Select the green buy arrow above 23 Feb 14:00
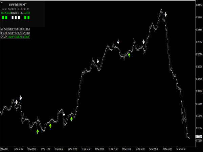The width and height of the screenshot is (203, 152). click(x=129, y=55)
